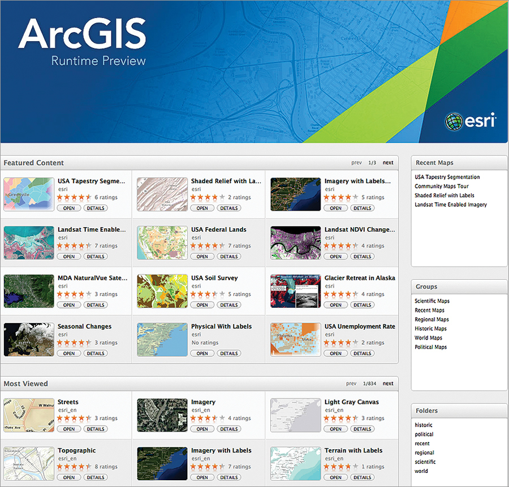Image resolution: width=509 pixels, height=487 pixels.
Task: Open the Seasonal Changes map
Action: point(69,354)
